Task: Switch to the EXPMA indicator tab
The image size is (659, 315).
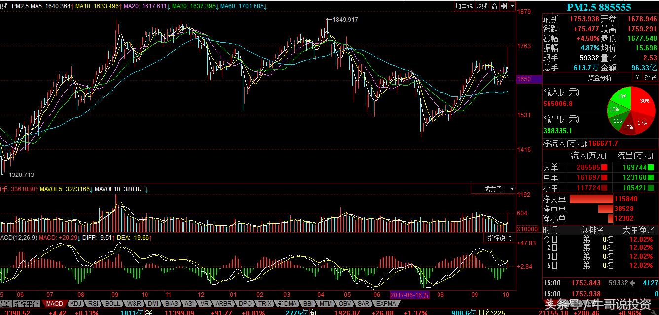Action: (386, 304)
